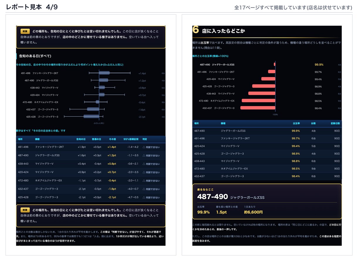Select the "-4.0~0.7" confidence interval cell
Screen dimensions: 358x261
pyautogui.click(x=133, y=189)
